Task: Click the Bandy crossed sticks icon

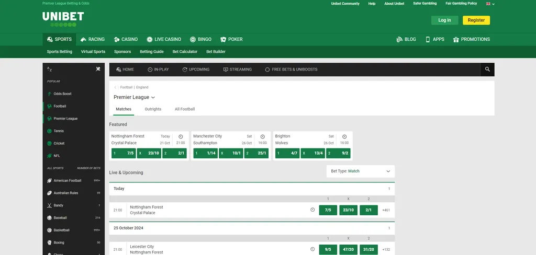Action: 49,205
